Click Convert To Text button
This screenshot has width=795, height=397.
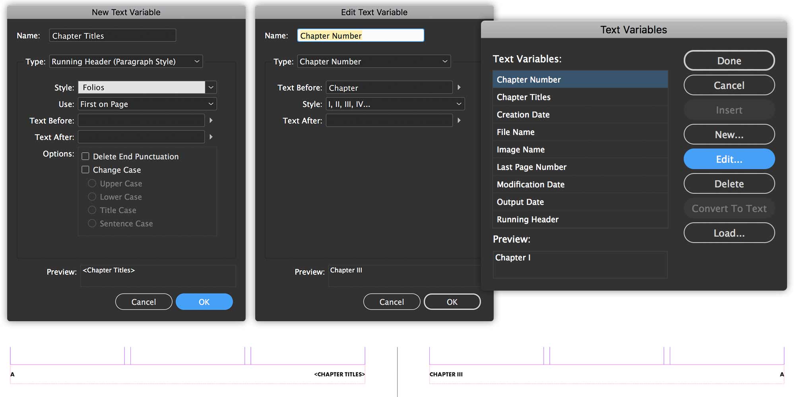tap(729, 208)
